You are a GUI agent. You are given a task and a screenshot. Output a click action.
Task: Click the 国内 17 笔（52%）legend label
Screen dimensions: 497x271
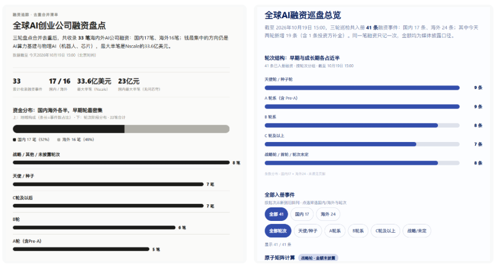click(33, 140)
